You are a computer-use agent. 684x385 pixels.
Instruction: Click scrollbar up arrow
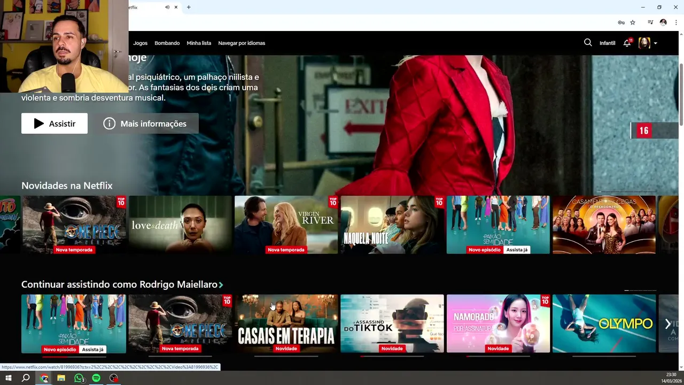681,34
